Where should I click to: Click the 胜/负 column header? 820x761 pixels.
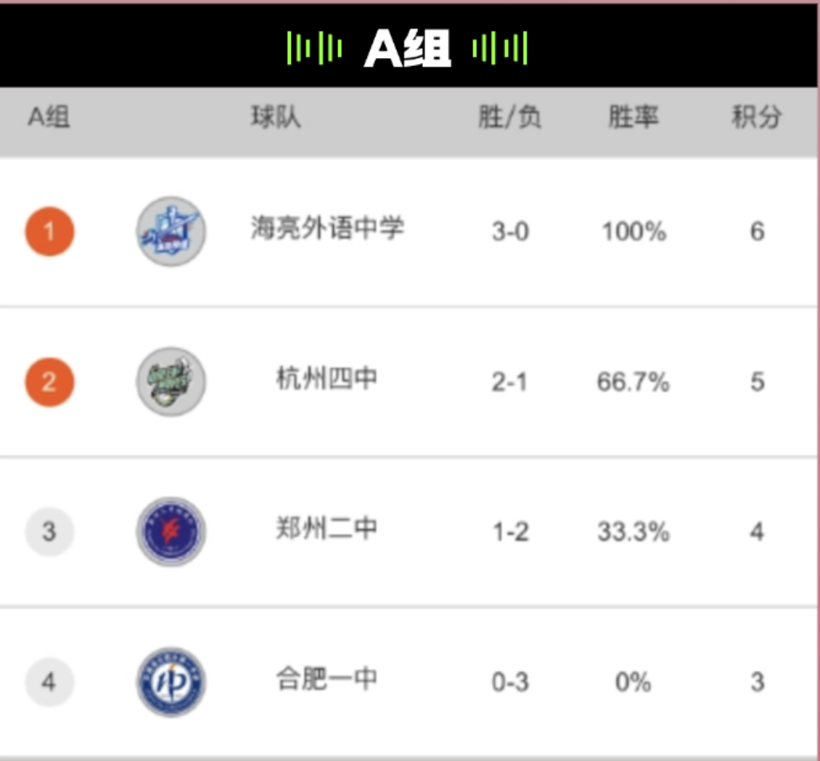510,117
